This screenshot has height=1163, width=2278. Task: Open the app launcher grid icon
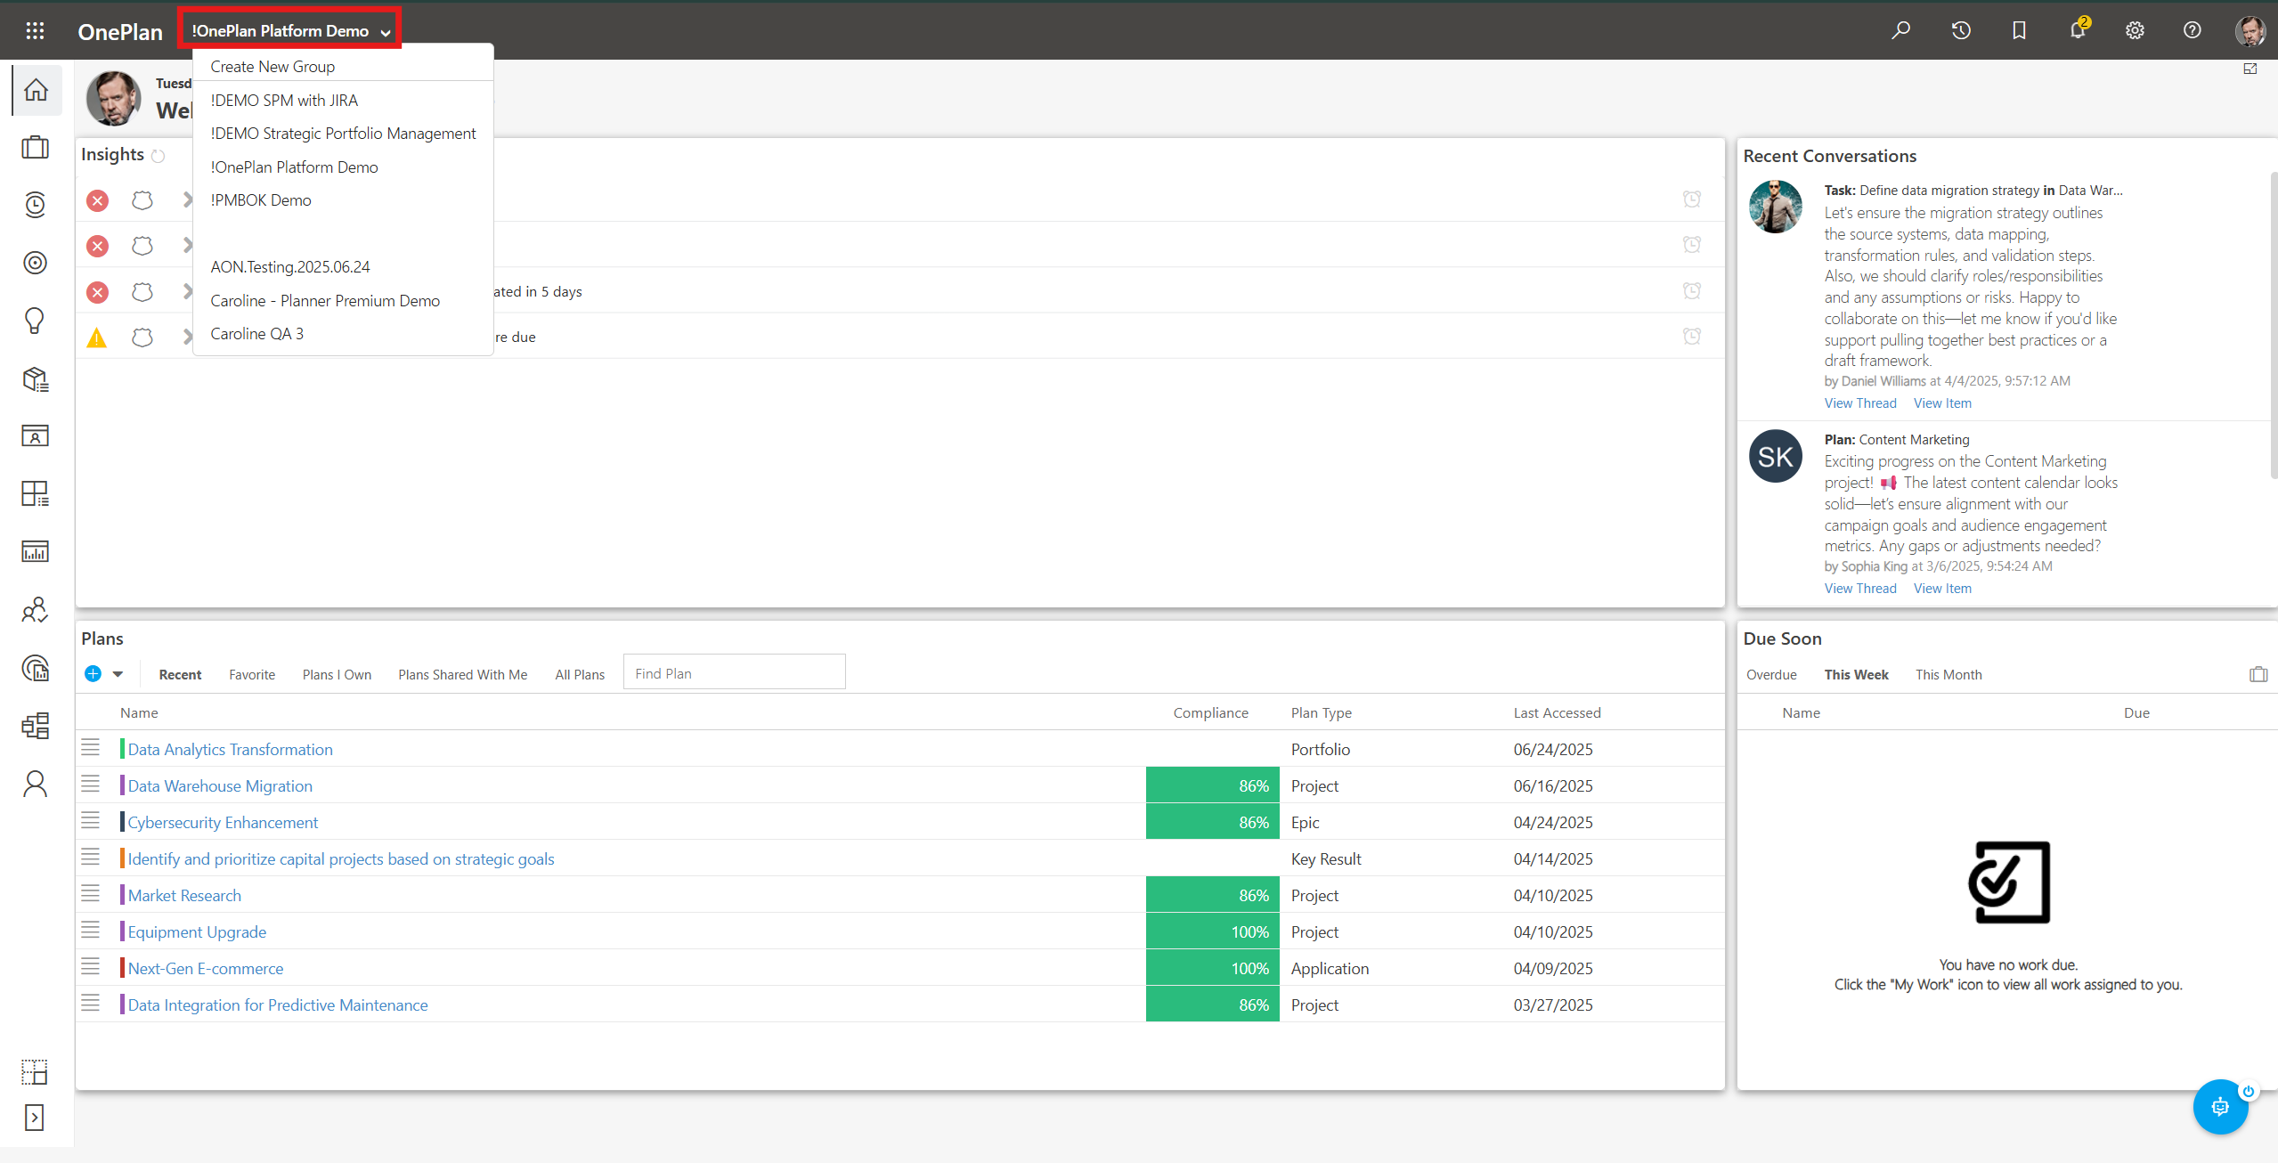coord(35,31)
